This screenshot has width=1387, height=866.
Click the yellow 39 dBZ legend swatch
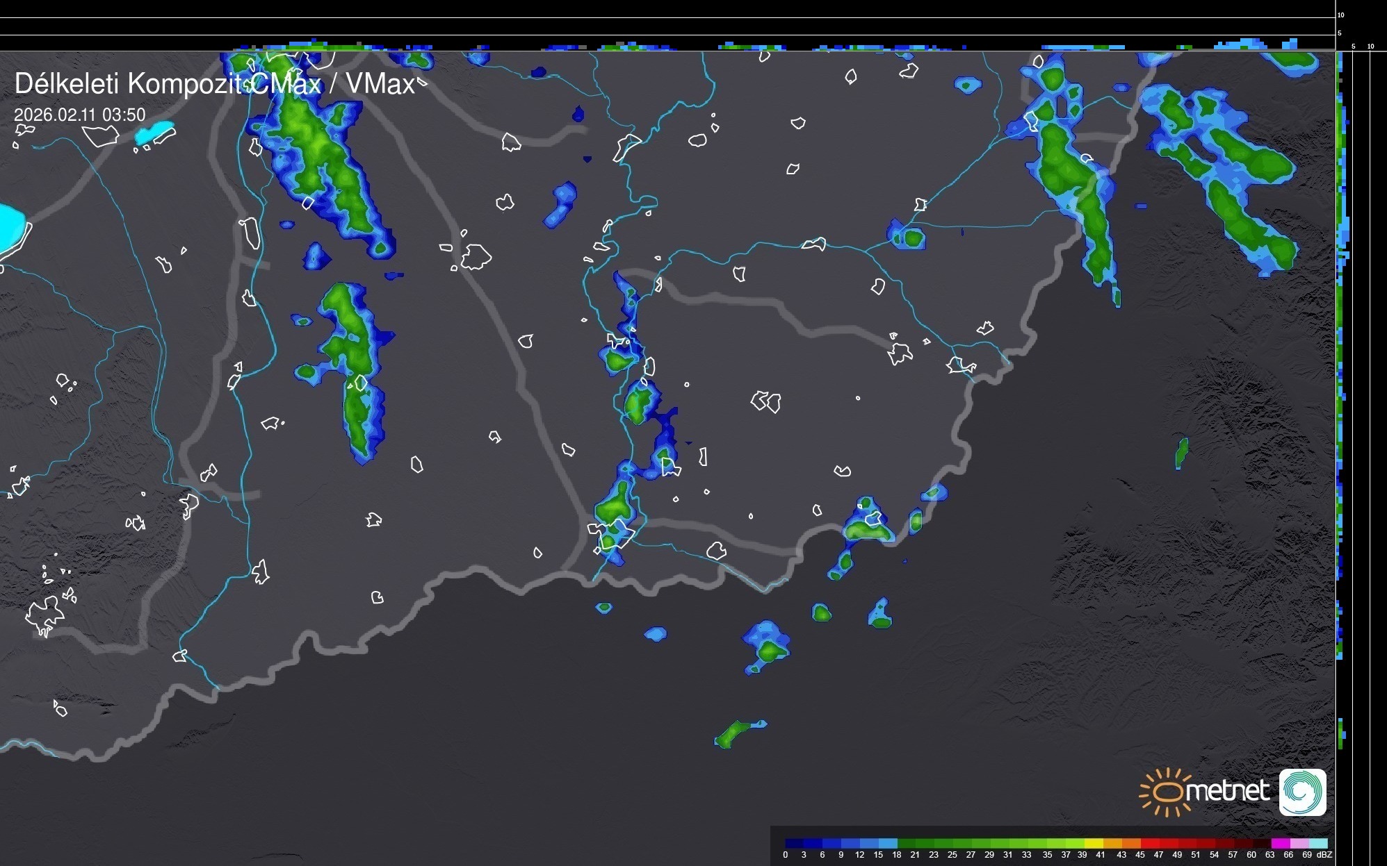(x=1094, y=843)
